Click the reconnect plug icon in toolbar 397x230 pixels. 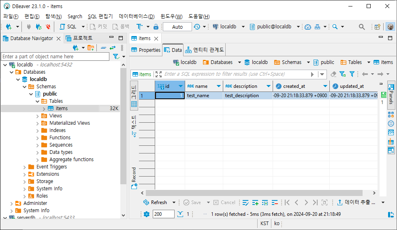coord(38,27)
